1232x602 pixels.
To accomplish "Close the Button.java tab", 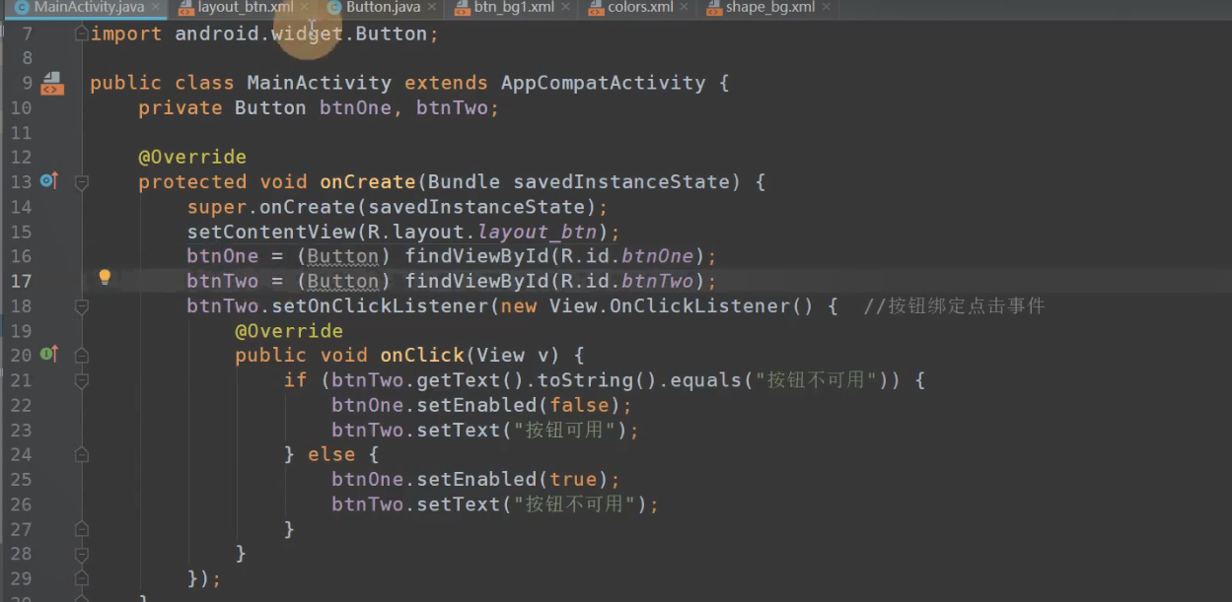I will (432, 7).
